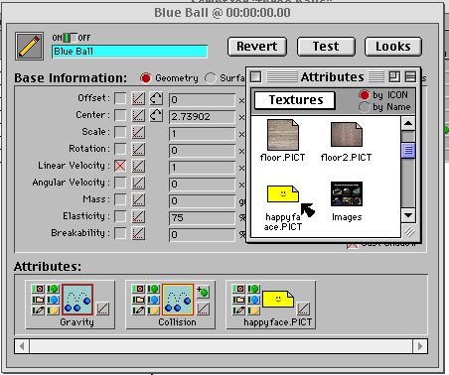
Task: Open the Rotation animation graph icon
Action: click(138, 149)
